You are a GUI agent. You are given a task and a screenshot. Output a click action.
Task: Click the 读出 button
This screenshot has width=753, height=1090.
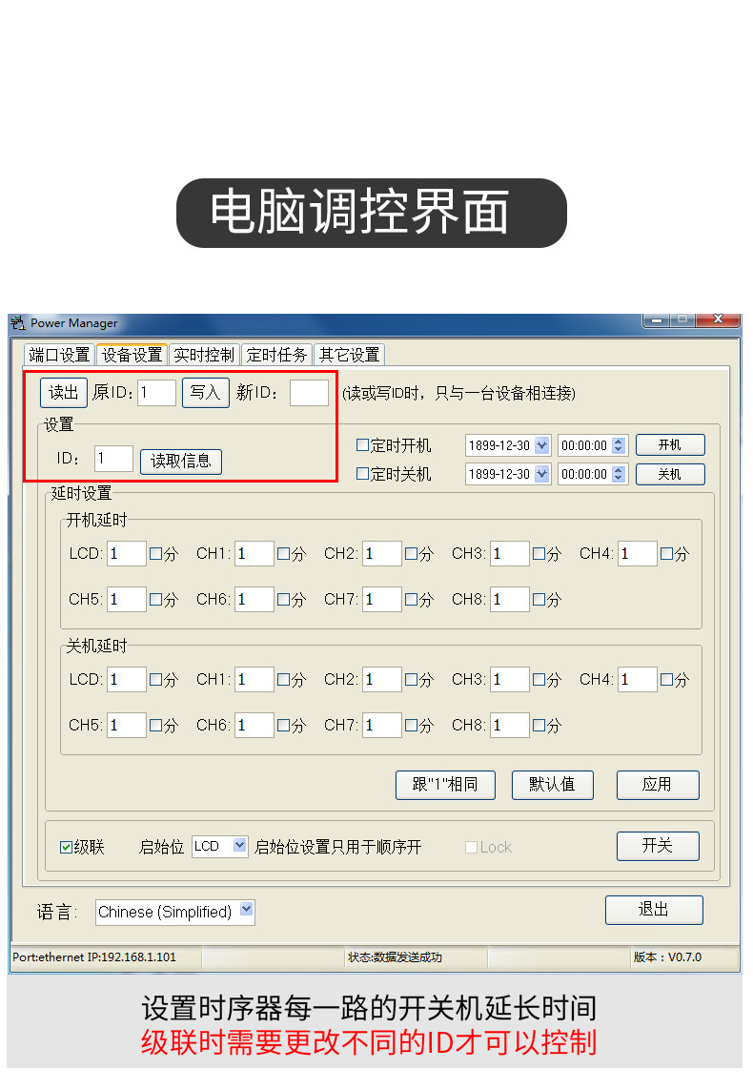click(x=63, y=393)
